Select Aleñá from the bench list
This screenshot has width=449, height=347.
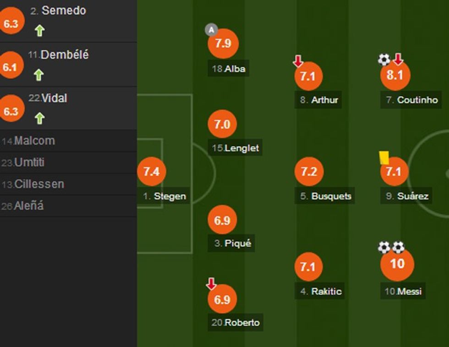[28, 206]
